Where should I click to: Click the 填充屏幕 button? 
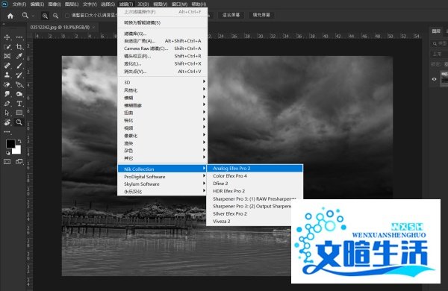pos(261,15)
